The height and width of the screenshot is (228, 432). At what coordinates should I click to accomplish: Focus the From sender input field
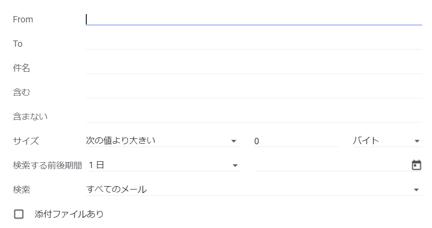[254, 19]
